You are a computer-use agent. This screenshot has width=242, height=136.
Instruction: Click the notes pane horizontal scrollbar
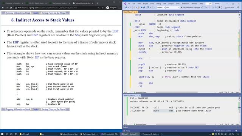(x=181, y=124)
